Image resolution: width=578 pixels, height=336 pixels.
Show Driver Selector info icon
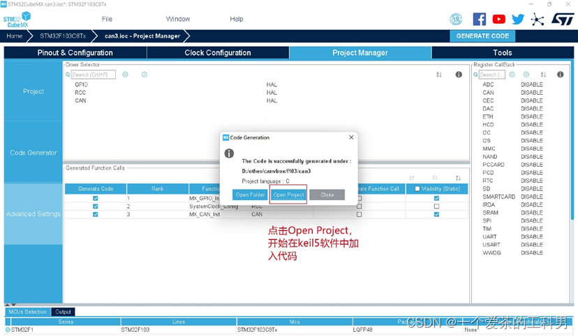(459, 75)
